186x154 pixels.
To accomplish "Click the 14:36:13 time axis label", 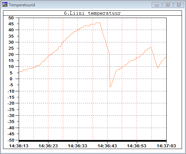I will pos(19,146).
